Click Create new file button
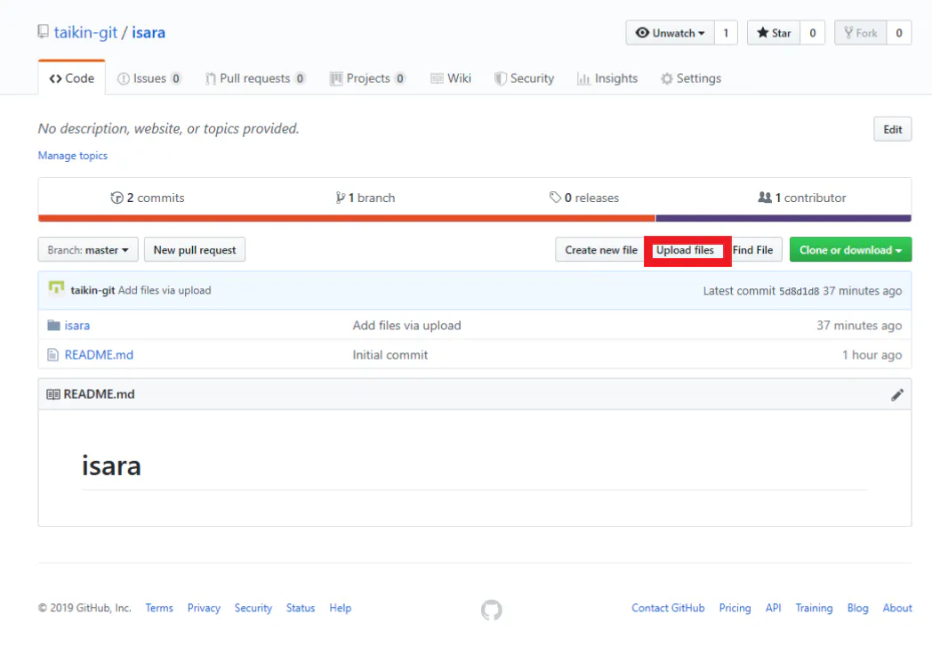The height and width of the screenshot is (663, 932). pyautogui.click(x=601, y=250)
